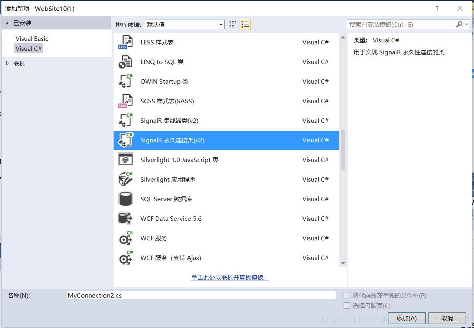Image resolution: width=474 pixels, height=328 pixels.
Task: Enable 将代码放在单独的文件中 checkbox
Action: (x=347, y=295)
